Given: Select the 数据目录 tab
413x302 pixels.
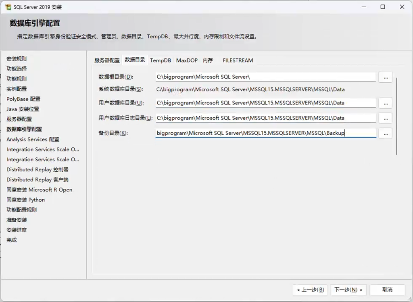Looking at the screenshot, I should coord(135,60).
